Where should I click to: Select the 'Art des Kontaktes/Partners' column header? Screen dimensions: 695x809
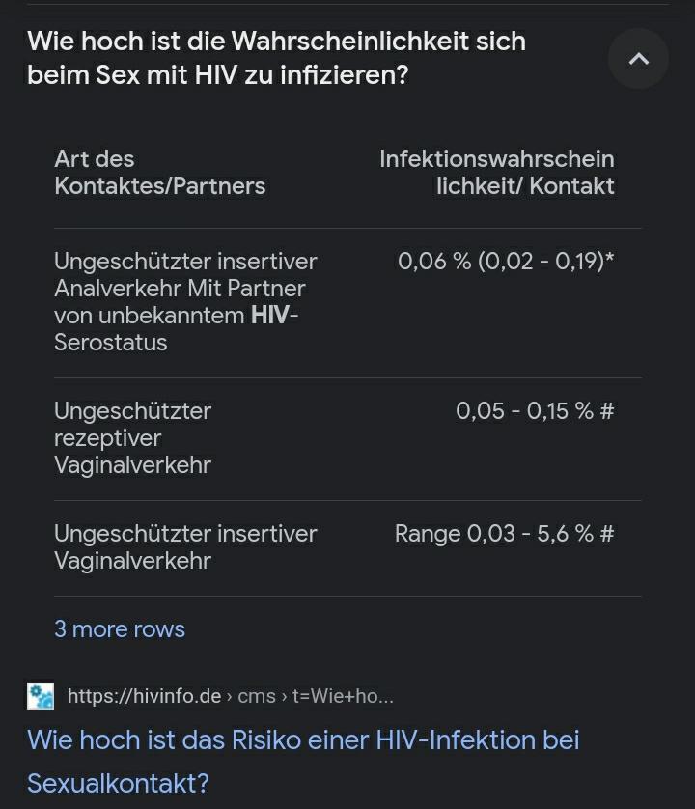(x=159, y=173)
